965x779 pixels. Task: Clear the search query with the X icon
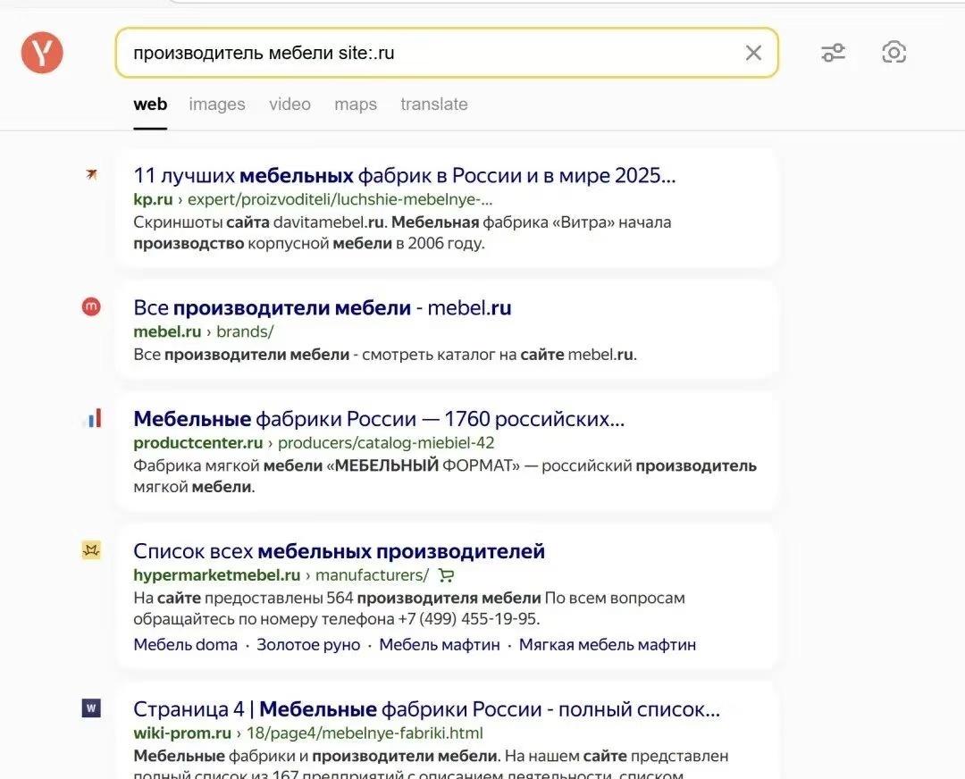[x=753, y=53]
